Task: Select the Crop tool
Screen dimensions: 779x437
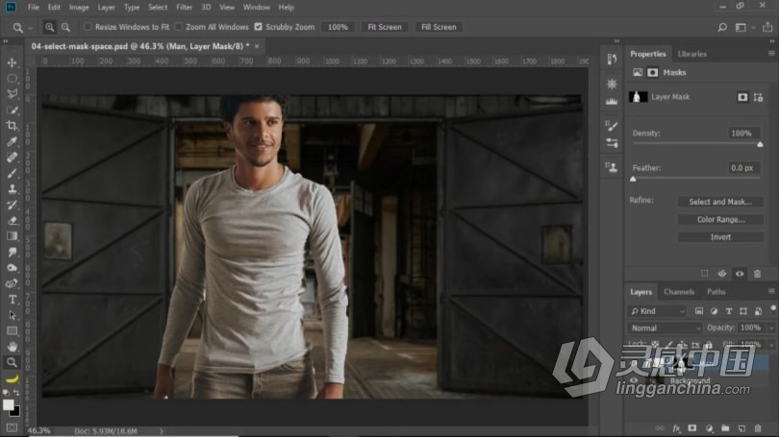Action: pyautogui.click(x=12, y=126)
